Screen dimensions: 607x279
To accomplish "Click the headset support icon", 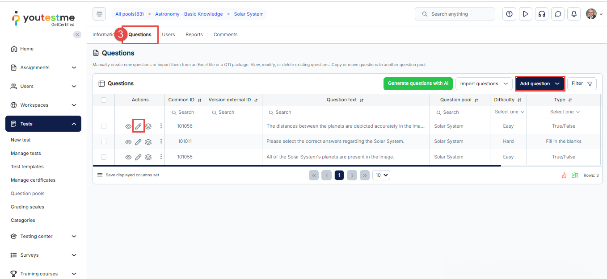I will click(542, 14).
